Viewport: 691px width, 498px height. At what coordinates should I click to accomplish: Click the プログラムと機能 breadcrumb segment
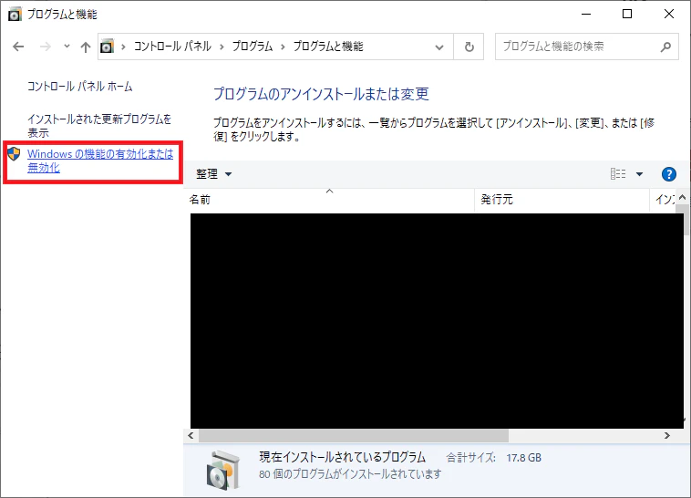[x=328, y=47]
